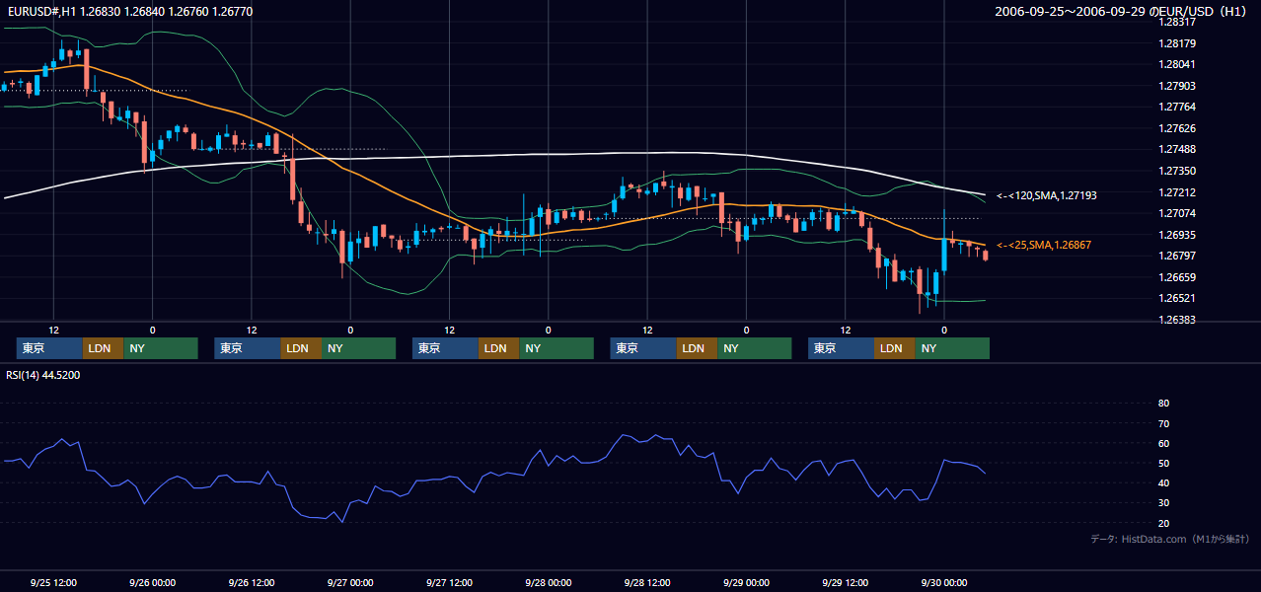Click the 2006-09-25～2006-09-29 EUR/USD chart title
The height and width of the screenshot is (592, 1261).
pos(1123,11)
